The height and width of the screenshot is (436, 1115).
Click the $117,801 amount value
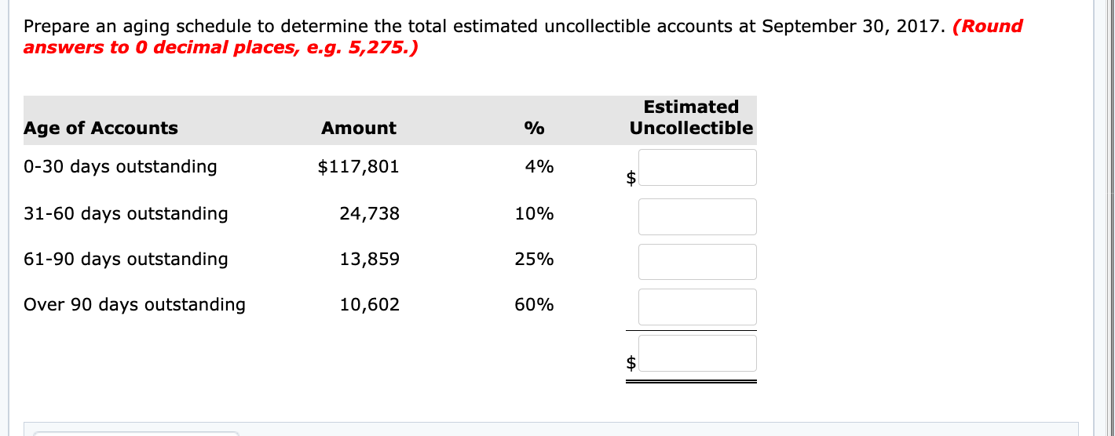pyautogui.click(x=359, y=166)
